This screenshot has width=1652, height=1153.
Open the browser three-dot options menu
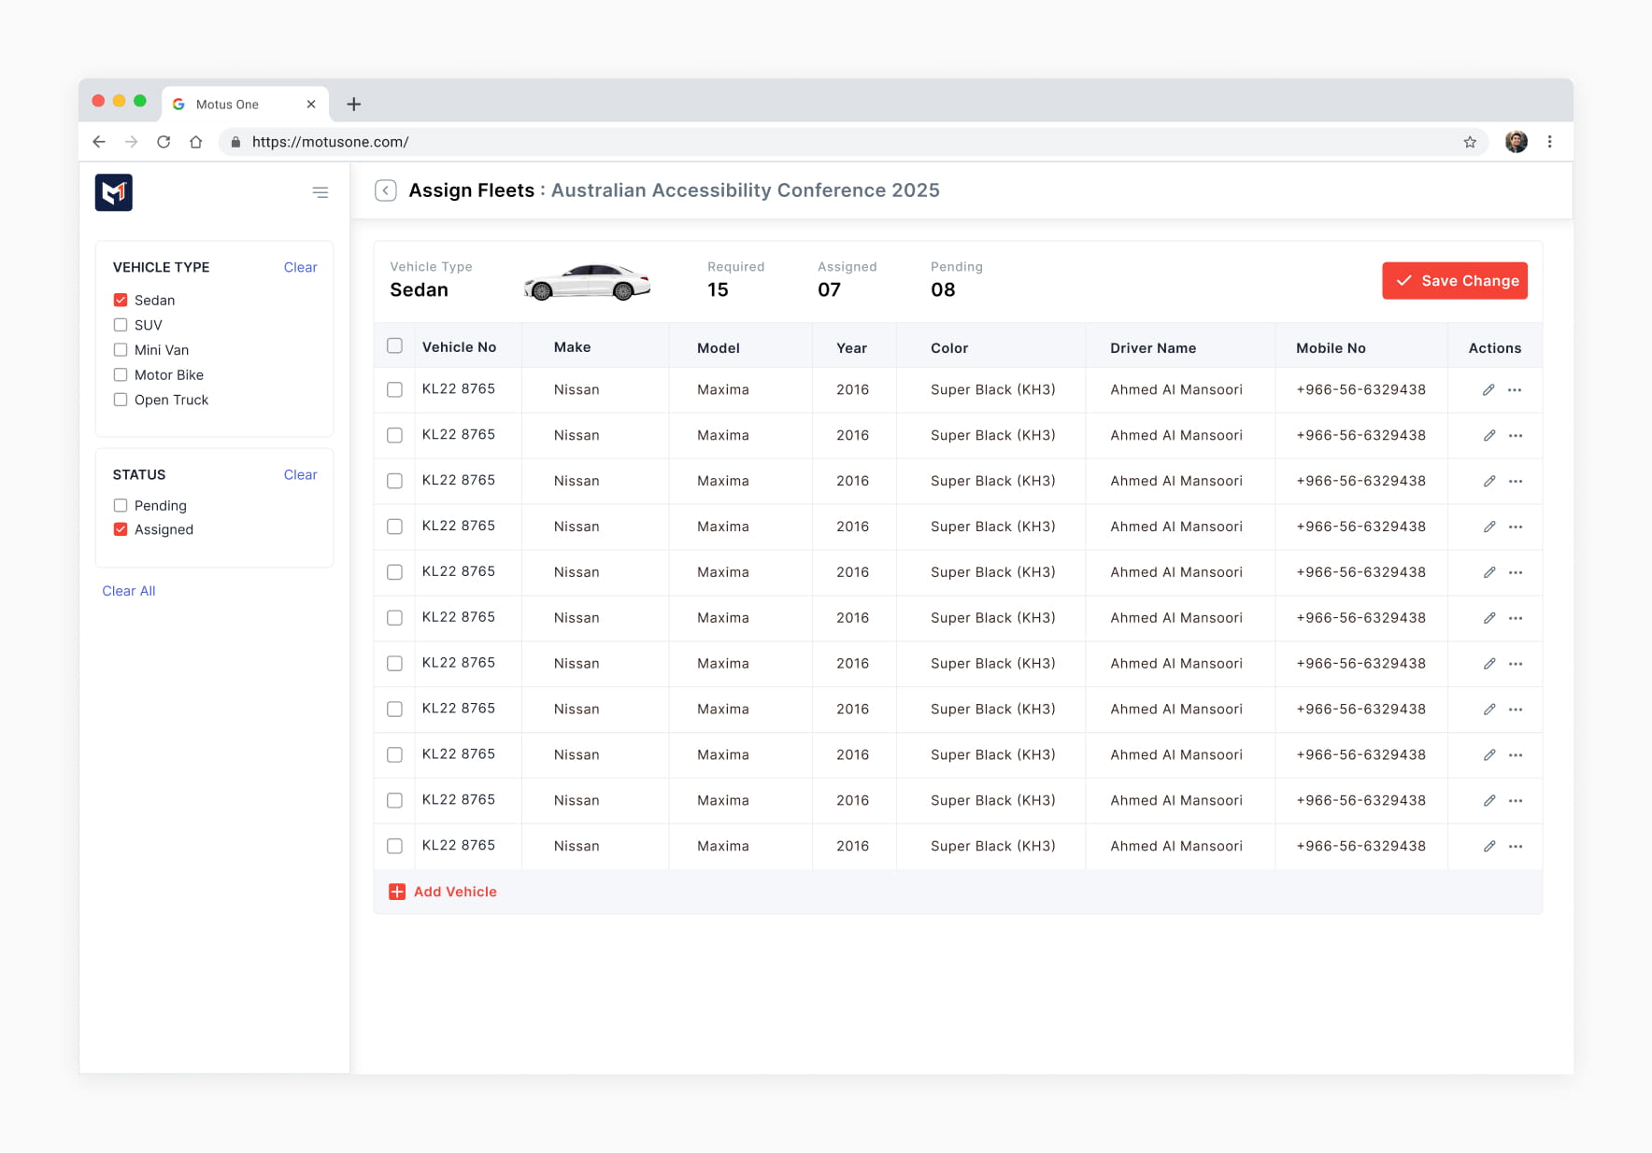(1550, 142)
